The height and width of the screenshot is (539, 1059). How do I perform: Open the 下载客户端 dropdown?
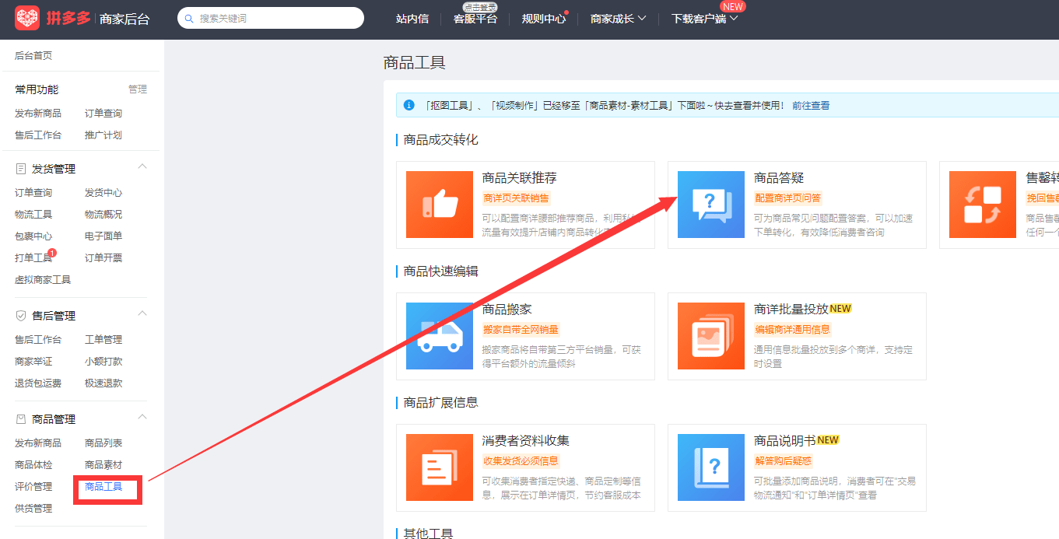pos(699,18)
